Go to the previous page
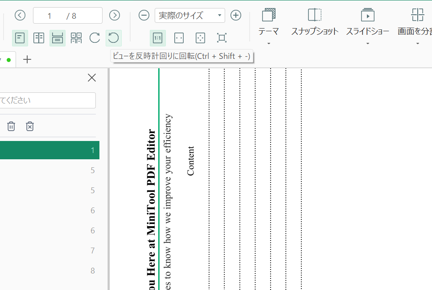 [20, 15]
